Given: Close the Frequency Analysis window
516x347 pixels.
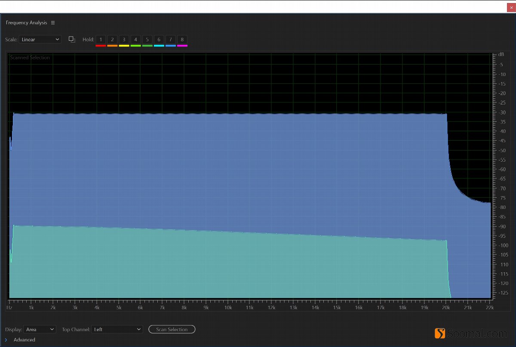Looking at the screenshot, I should coord(511,7).
